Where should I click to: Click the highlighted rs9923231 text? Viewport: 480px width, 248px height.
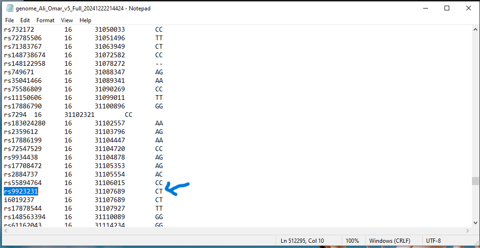pos(21,191)
